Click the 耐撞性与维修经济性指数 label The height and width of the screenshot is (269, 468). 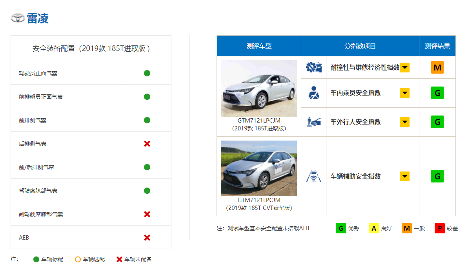coord(365,68)
